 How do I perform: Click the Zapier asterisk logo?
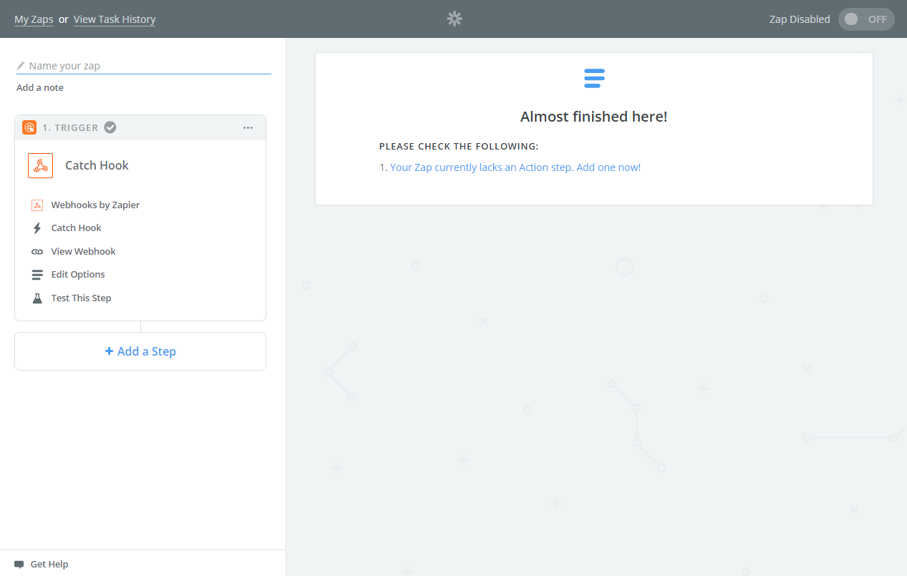454,19
